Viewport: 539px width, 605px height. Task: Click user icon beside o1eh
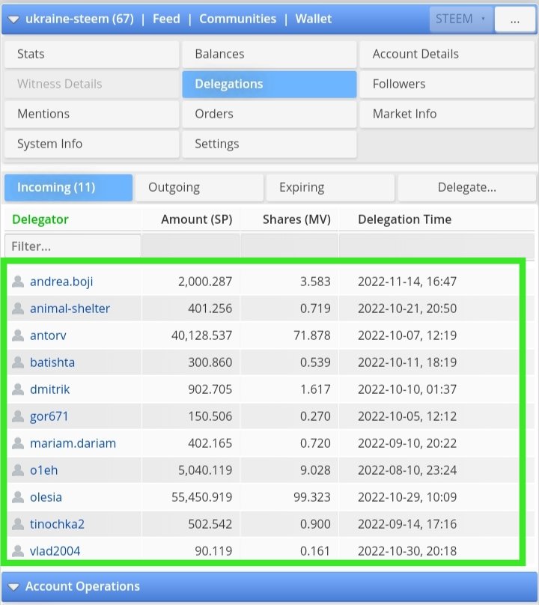pyautogui.click(x=18, y=471)
